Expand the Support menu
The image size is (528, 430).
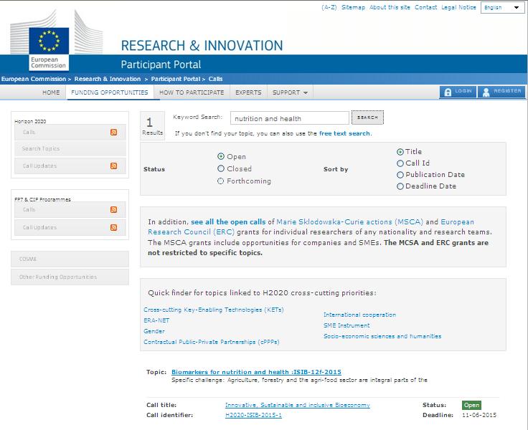click(290, 92)
